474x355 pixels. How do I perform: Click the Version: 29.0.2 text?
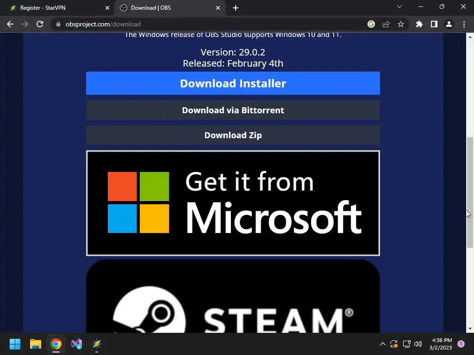233,52
